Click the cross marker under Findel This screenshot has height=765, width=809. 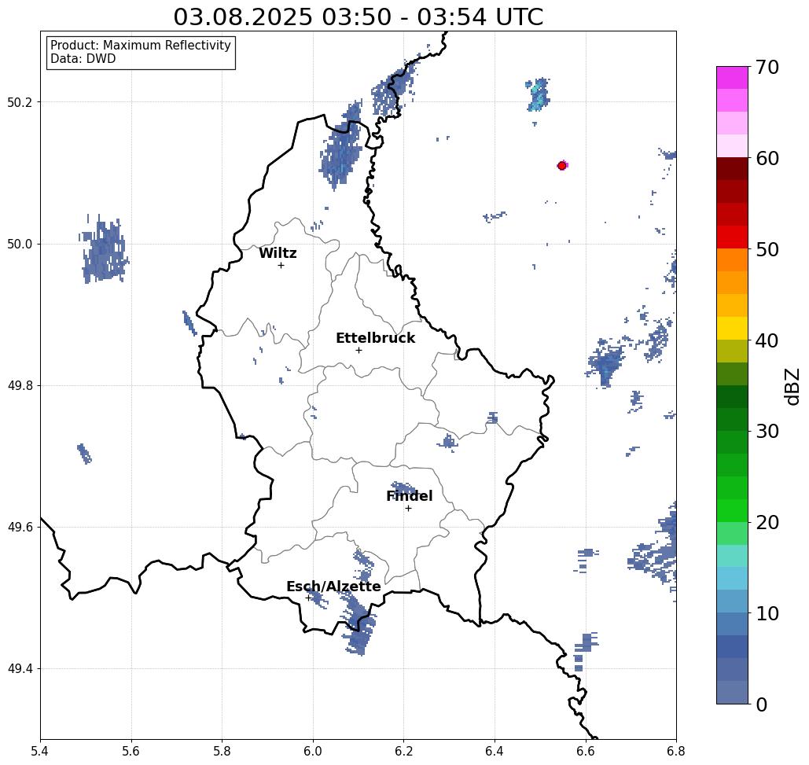408,508
